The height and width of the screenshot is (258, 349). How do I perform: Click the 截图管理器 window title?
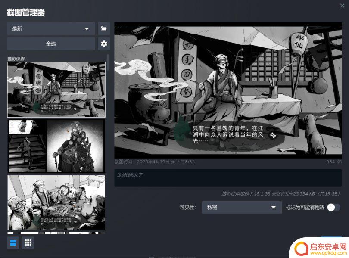click(x=26, y=12)
